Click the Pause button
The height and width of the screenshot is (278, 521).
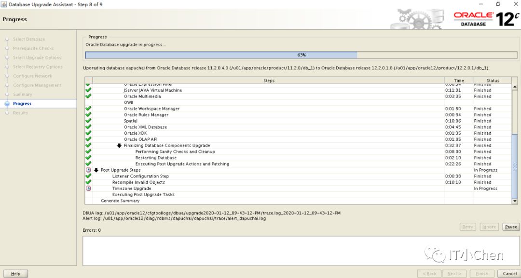tap(511, 227)
